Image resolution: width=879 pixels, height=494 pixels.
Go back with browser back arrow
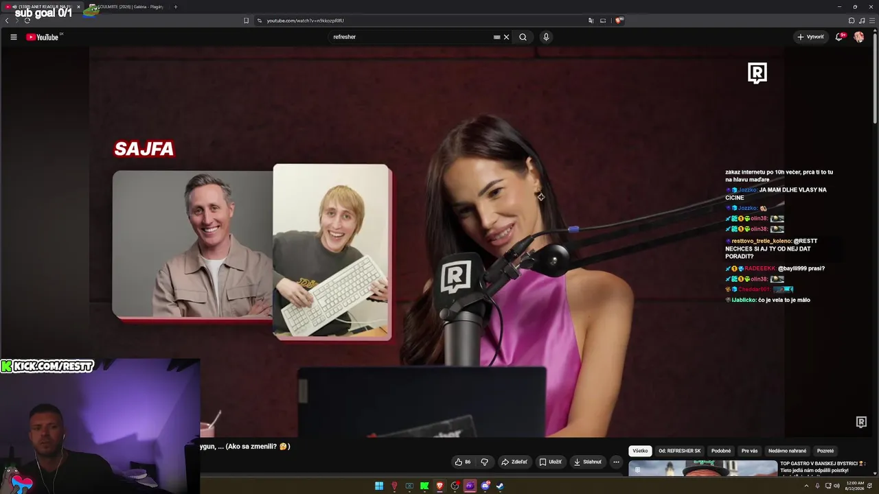[7, 21]
